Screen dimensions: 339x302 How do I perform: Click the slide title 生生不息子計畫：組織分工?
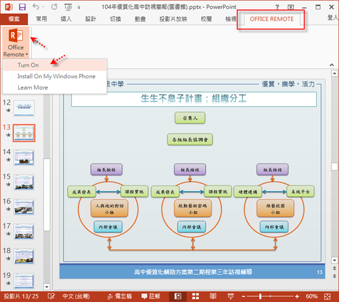click(x=194, y=98)
